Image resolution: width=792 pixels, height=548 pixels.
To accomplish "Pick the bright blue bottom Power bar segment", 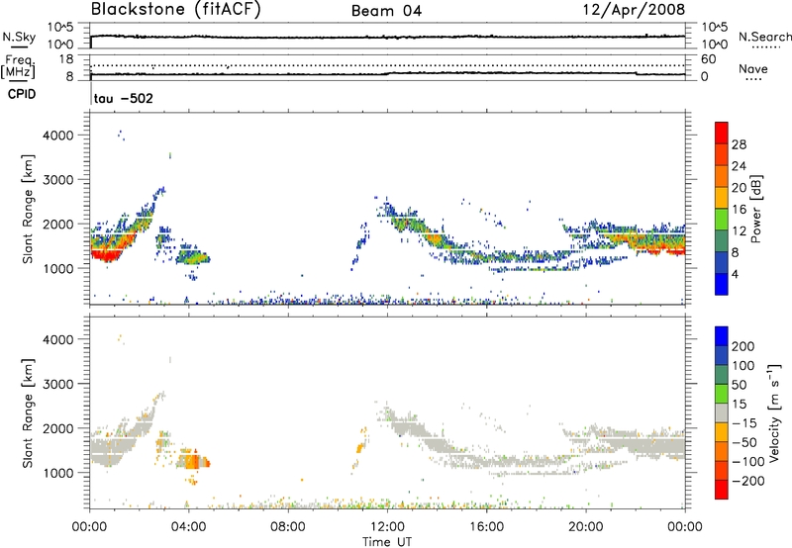I will coord(722,284).
